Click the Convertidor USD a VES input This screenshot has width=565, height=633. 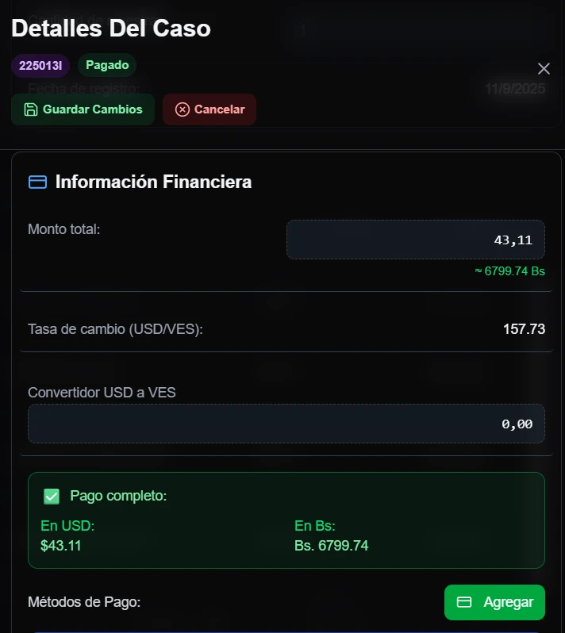point(286,424)
